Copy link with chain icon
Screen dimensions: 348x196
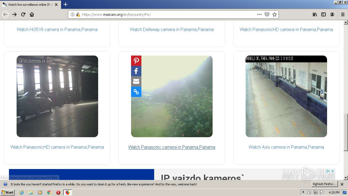136,92
